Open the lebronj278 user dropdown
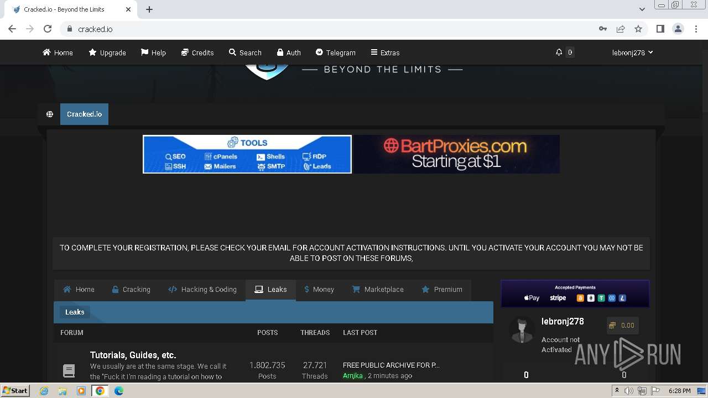Image resolution: width=708 pixels, height=398 pixels. 632,53
